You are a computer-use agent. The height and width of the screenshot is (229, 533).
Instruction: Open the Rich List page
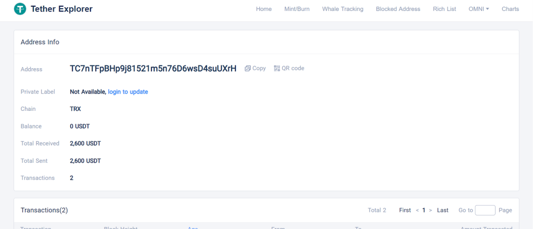[x=445, y=9]
